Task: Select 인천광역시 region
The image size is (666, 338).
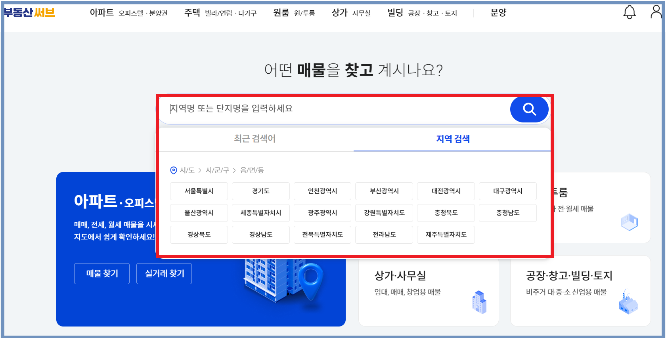Action: 323,191
